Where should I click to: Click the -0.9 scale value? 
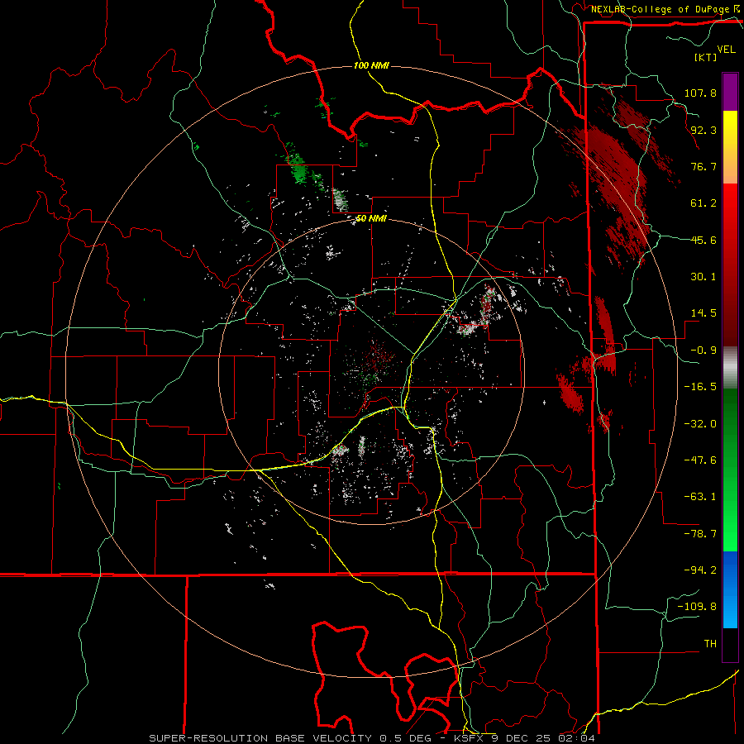(x=703, y=351)
